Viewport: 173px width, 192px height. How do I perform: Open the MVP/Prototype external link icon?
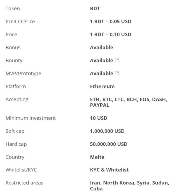click(x=117, y=73)
